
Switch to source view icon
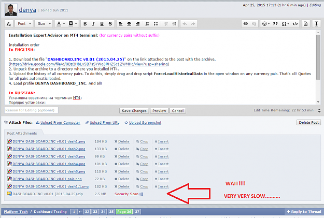click(305, 24)
